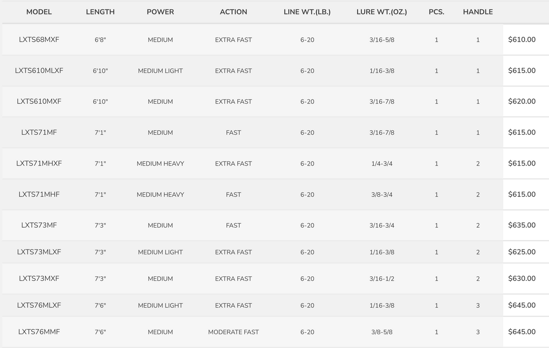Viewport: 549px width, 348px height.
Task: Click the LINE WT.(LB.) column header
Action: coord(307,12)
